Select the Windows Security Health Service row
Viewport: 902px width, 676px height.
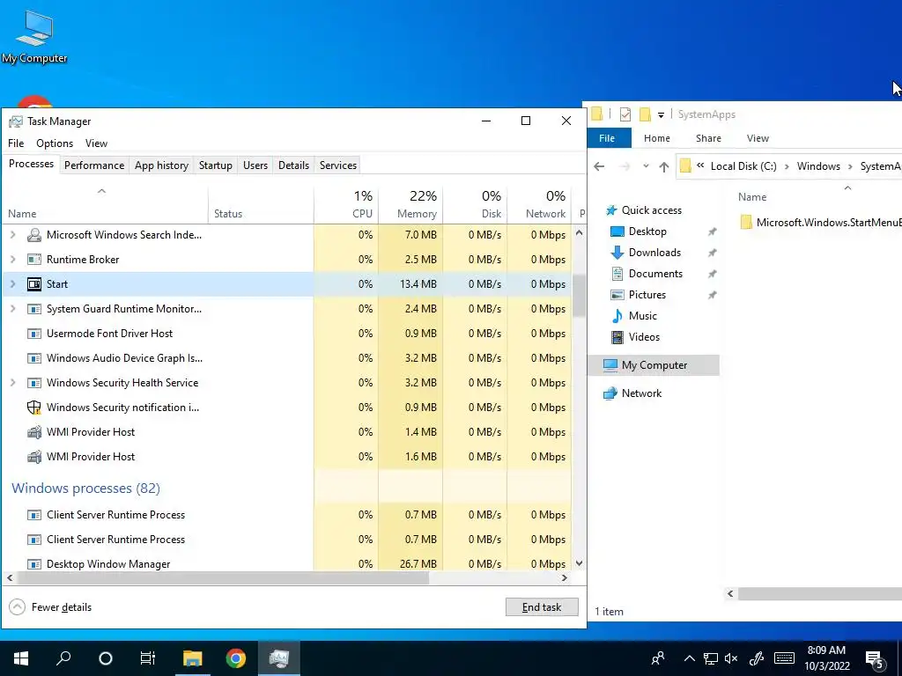click(288, 383)
